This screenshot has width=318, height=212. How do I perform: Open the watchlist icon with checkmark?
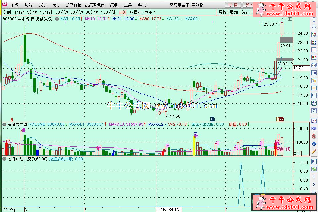click(x=314, y=34)
